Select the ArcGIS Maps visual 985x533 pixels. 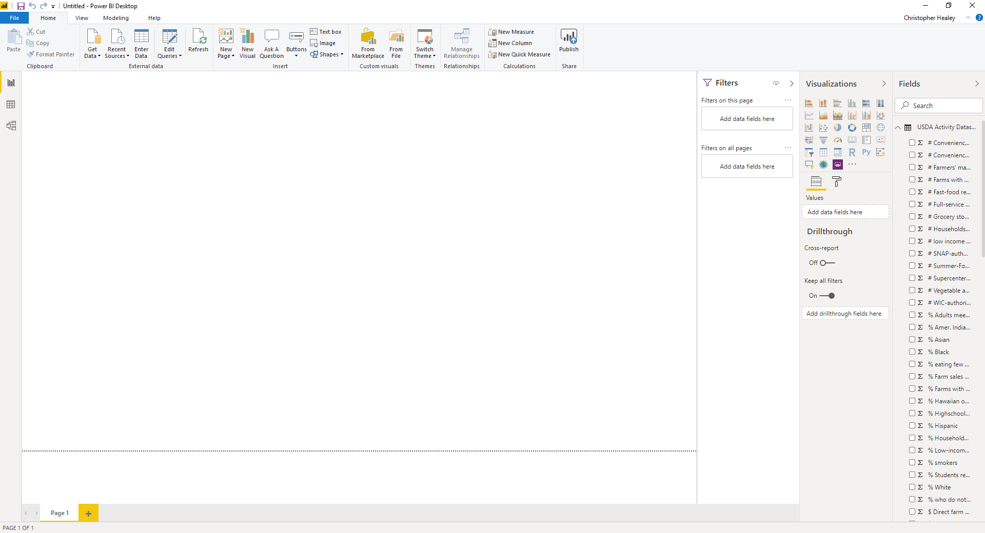823,165
